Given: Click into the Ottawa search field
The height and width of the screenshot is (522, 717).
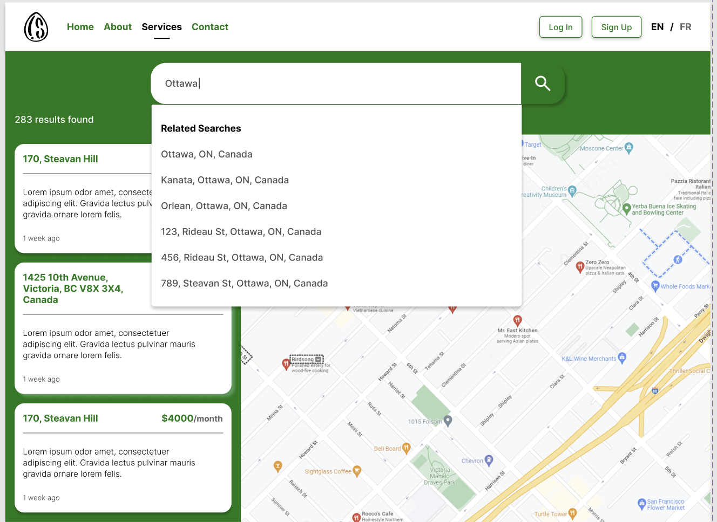Looking at the screenshot, I should (336, 84).
